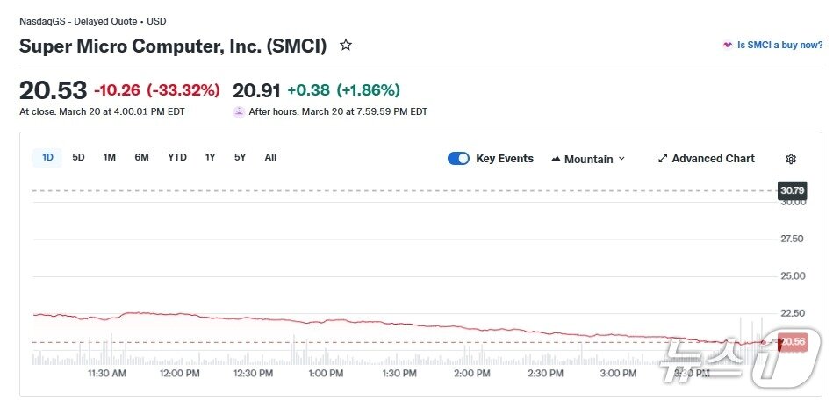Screen dimensions: 833x400
Task: Open the 'Is SMCI a buy now?' link
Action: pos(779,45)
